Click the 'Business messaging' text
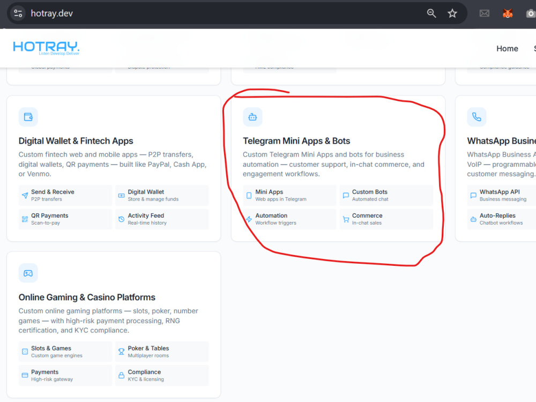This screenshot has height=402, width=536. click(503, 199)
